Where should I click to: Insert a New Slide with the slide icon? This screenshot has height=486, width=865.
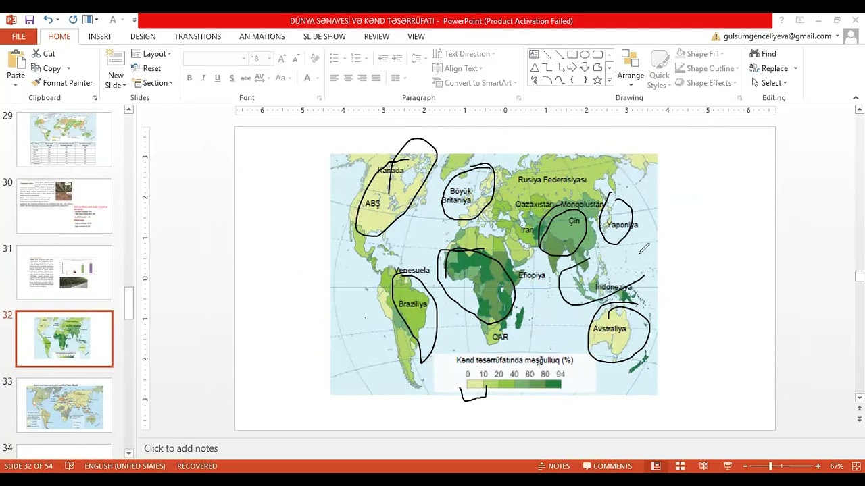tap(116, 59)
